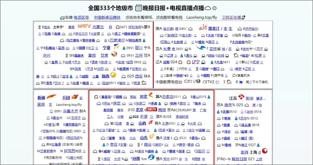Click the 新京报 newspaper link
This screenshot has height=165, width=313.
pos(108,110)
